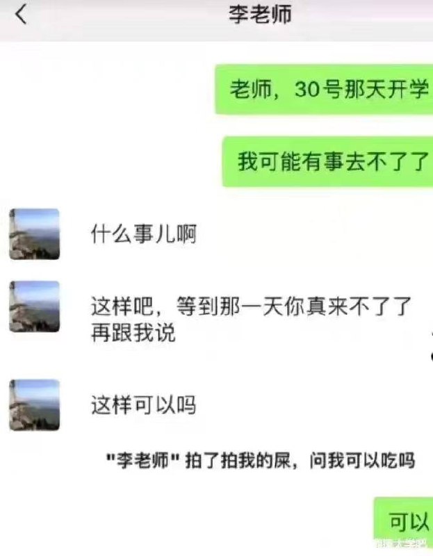433x556 pixels.
Task: Tap the received message '什么事儿啊'
Action: click(144, 234)
